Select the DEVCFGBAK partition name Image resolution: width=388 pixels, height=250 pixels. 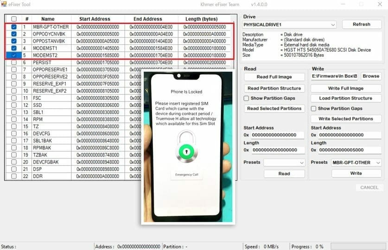[46, 162]
